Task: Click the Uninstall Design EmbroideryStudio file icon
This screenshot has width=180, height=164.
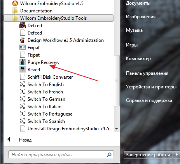Action: [23, 129]
